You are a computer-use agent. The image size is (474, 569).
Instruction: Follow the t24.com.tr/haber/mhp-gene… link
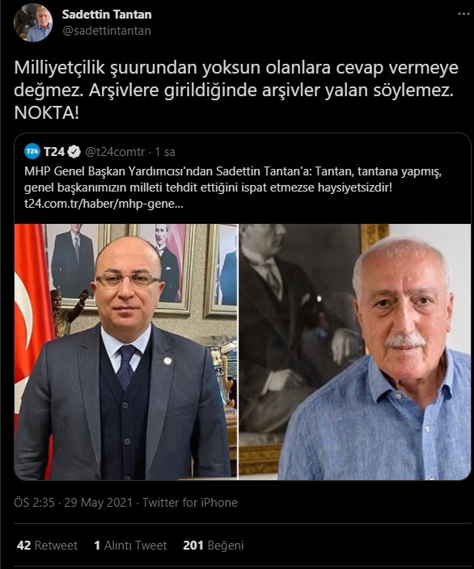point(104,204)
